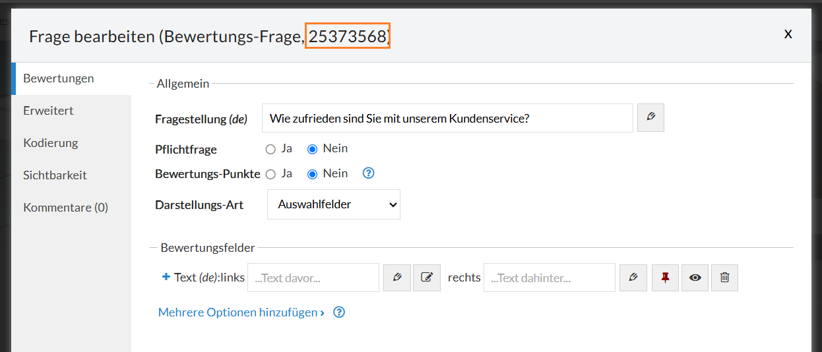Click the '...Text davor...' input field
This screenshot has height=352, width=822.
point(313,278)
